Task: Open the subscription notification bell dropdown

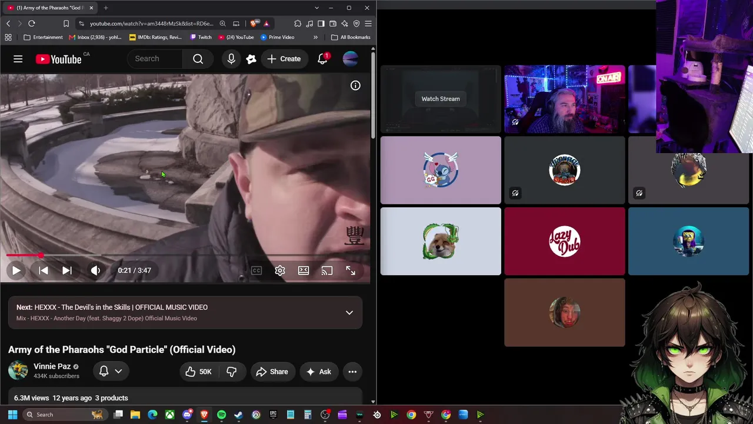Action: (111, 371)
